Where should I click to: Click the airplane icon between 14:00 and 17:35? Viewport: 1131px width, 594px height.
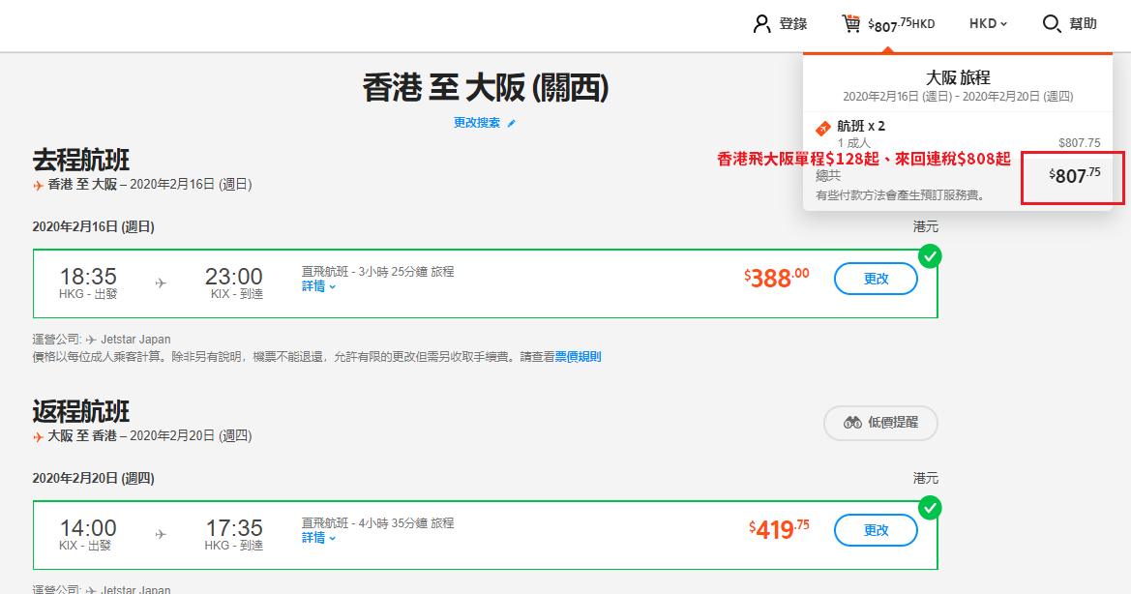coord(161,534)
